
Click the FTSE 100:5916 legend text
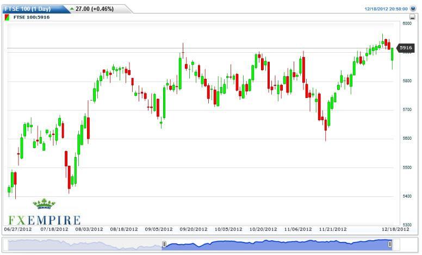pos(32,17)
